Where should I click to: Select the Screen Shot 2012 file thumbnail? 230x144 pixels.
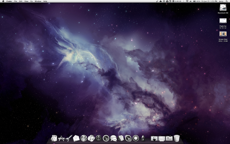click(x=223, y=34)
